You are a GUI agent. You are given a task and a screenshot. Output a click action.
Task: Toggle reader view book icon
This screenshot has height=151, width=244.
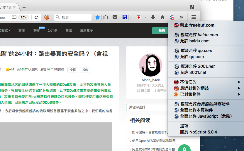pos(14,17)
